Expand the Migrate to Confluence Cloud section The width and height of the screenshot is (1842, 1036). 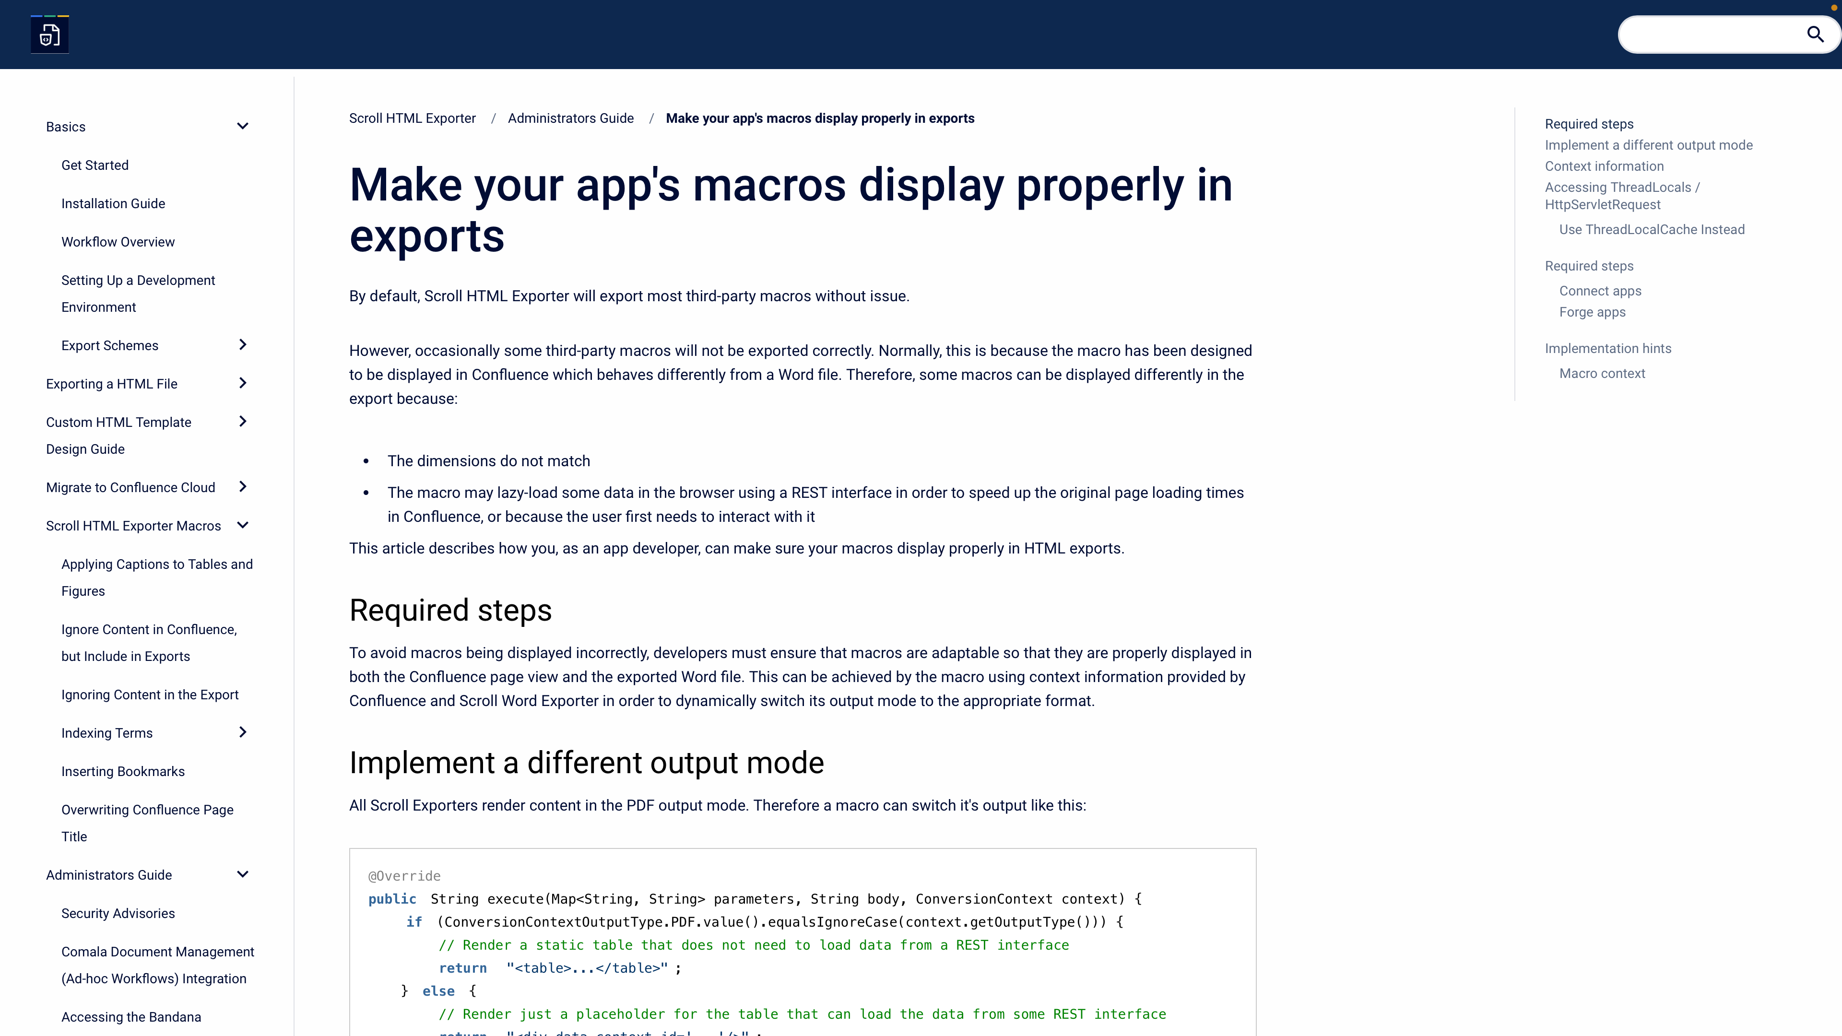pos(243,486)
